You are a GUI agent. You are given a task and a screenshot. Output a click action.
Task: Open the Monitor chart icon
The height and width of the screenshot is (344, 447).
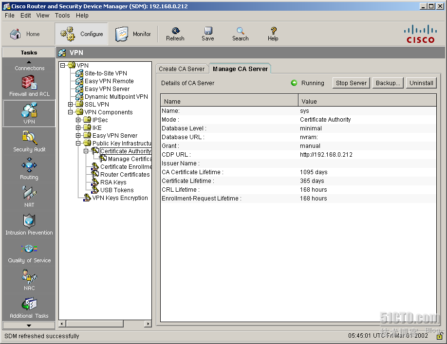(x=122, y=34)
